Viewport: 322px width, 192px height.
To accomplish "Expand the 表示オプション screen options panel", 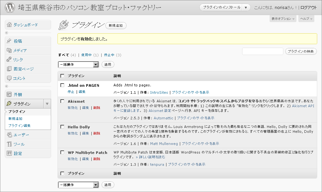I will [283, 19].
